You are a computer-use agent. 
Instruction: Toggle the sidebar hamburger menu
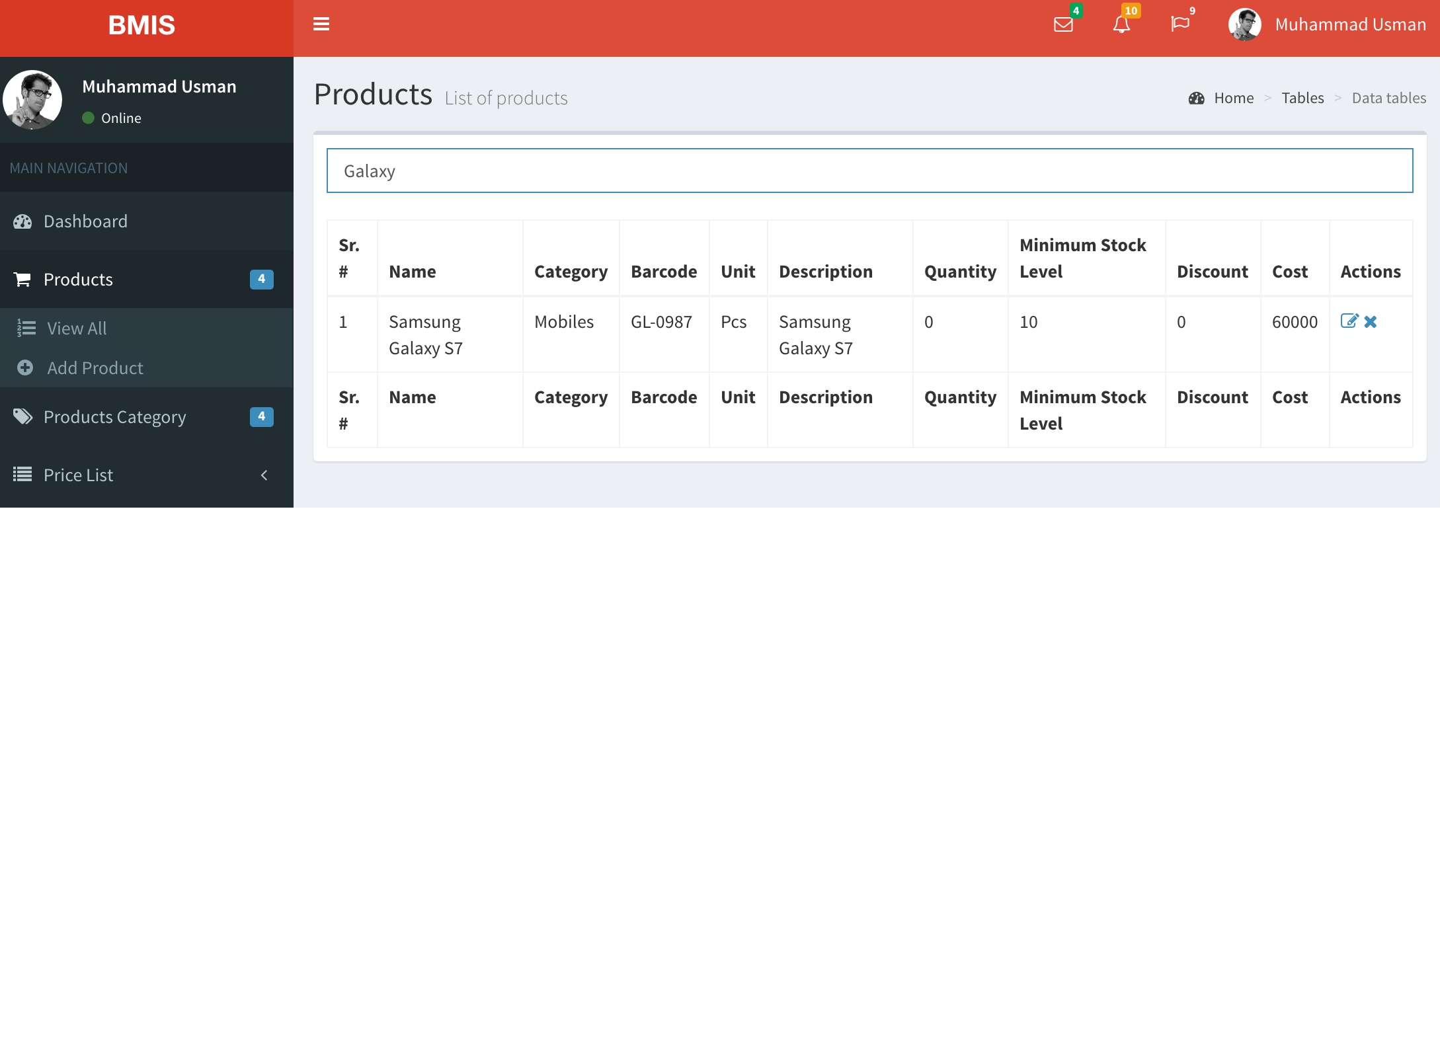[321, 24]
